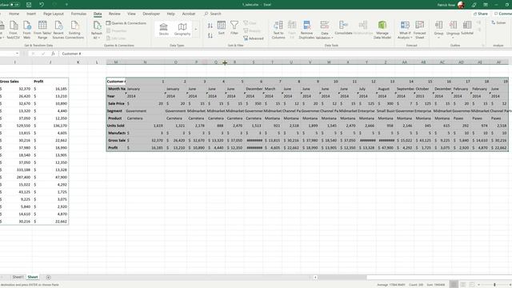Open the Comments button

[503, 14]
